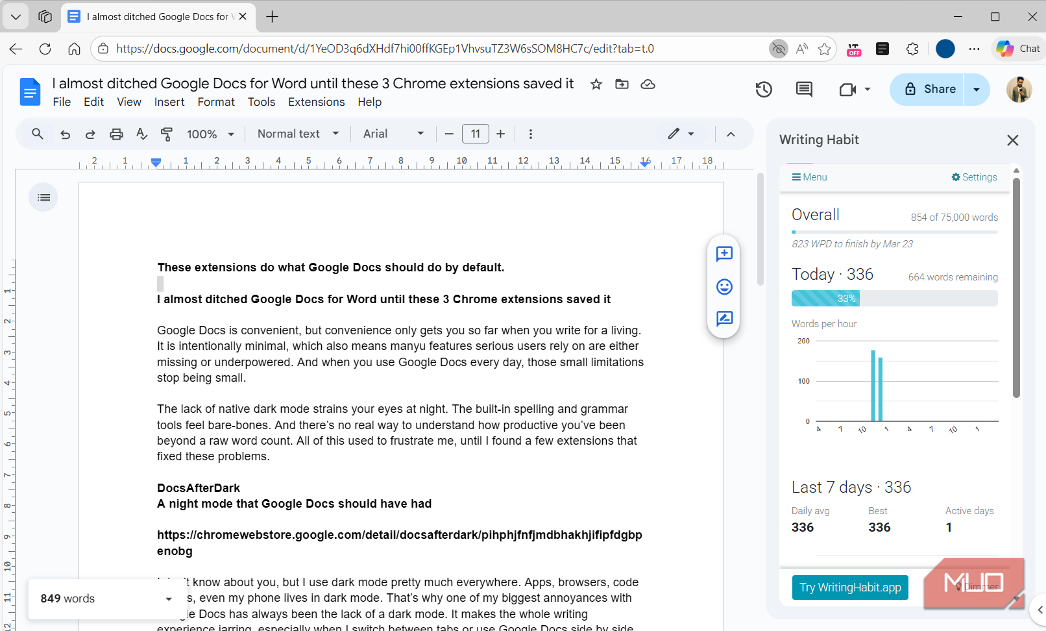Add a comment from side bubble
This screenshot has width=1046, height=631.
(724, 254)
